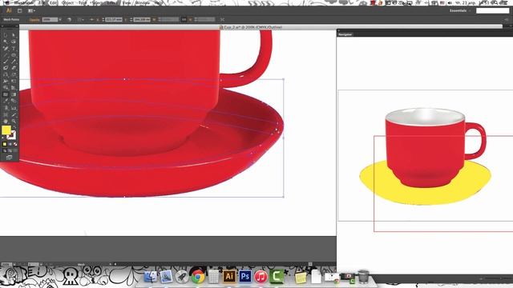Select the Magic Wand tool
This screenshot has height=288, width=513.
point(6,42)
